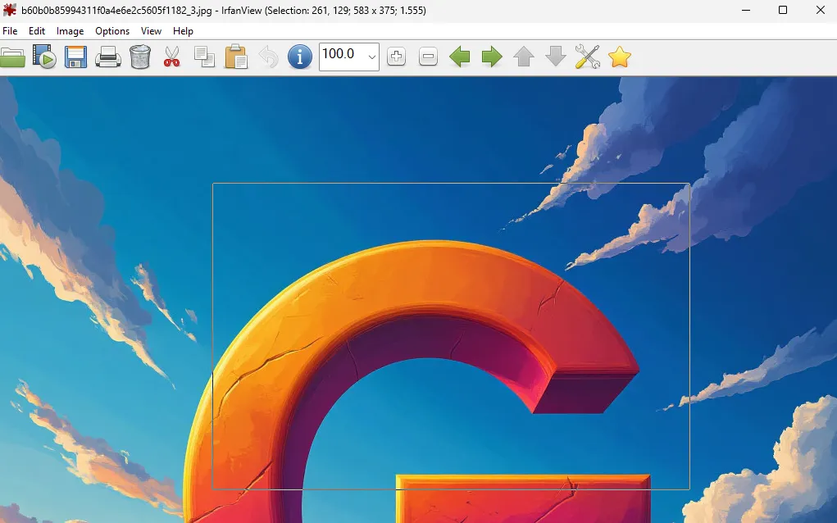Save the image with floppy disk icon

(x=75, y=57)
